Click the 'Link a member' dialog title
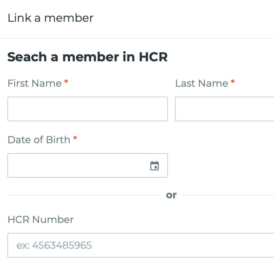 point(51,18)
